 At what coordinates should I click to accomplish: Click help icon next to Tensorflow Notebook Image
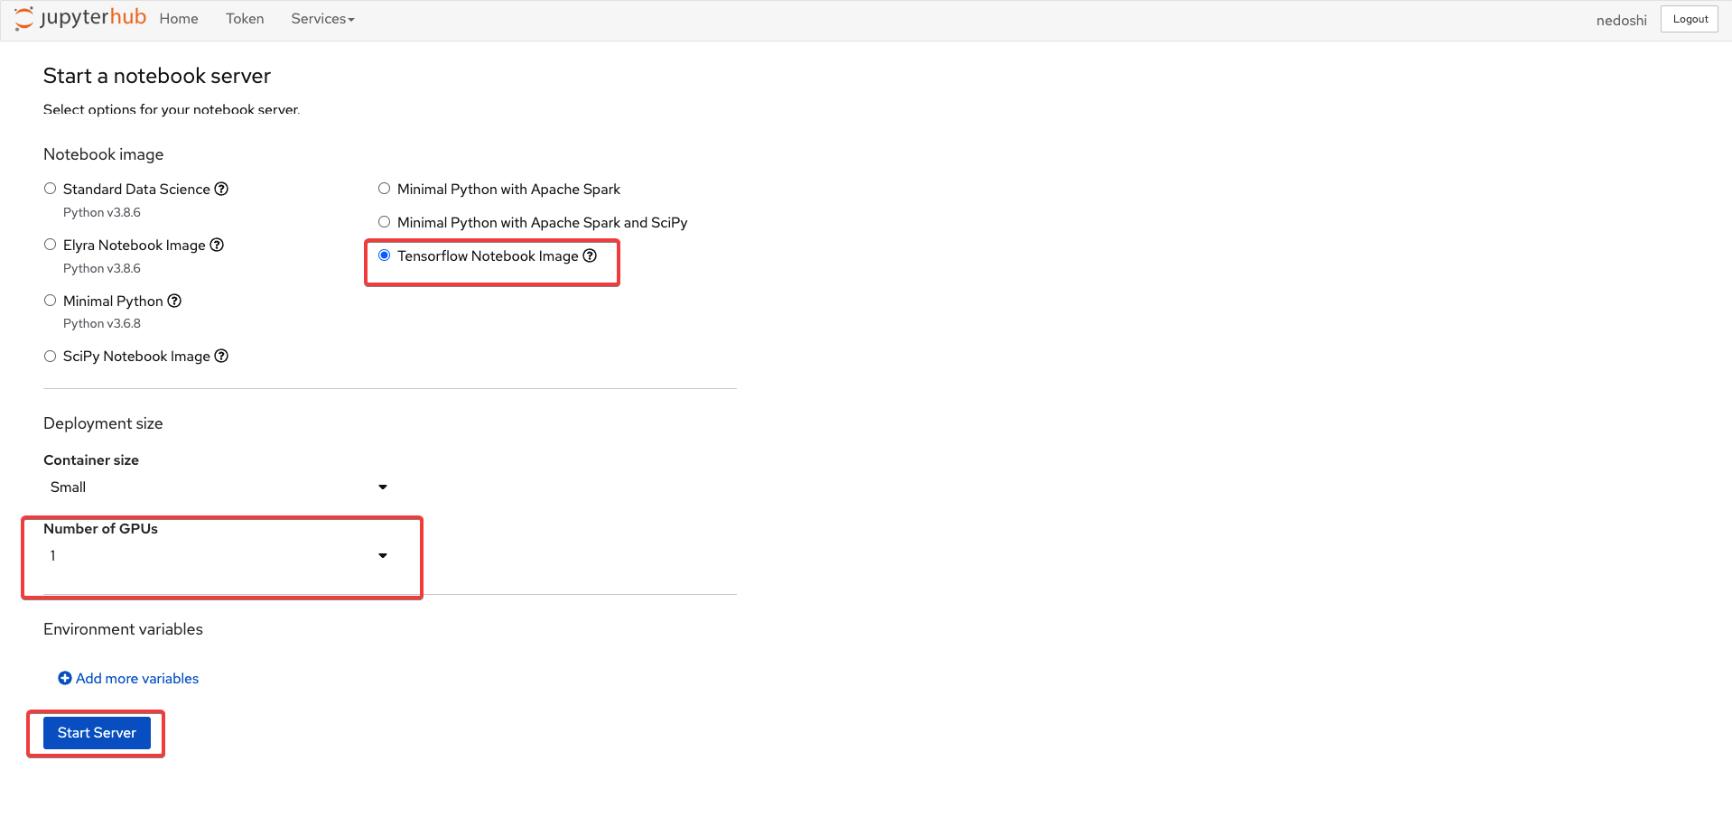[590, 255]
